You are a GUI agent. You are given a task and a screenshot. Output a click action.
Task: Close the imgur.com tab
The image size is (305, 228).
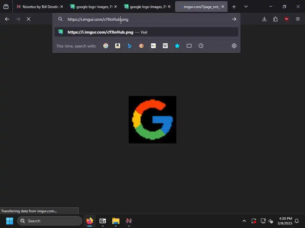pyautogui.click(x=223, y=7)
